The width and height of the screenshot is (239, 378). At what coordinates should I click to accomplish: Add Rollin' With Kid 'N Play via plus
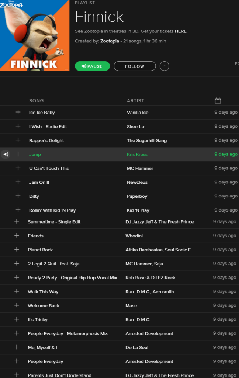(18, 210)
